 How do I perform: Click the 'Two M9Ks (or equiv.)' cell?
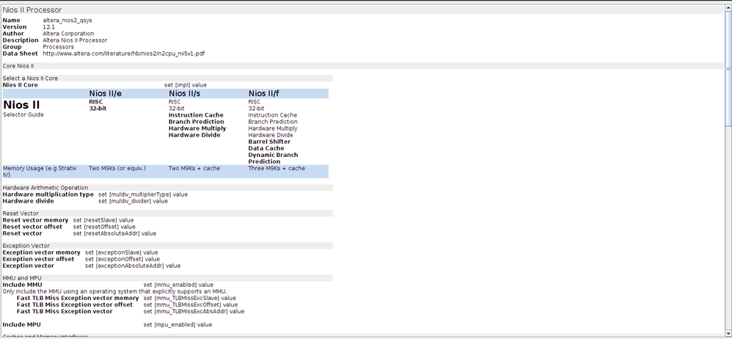(117, 168)
